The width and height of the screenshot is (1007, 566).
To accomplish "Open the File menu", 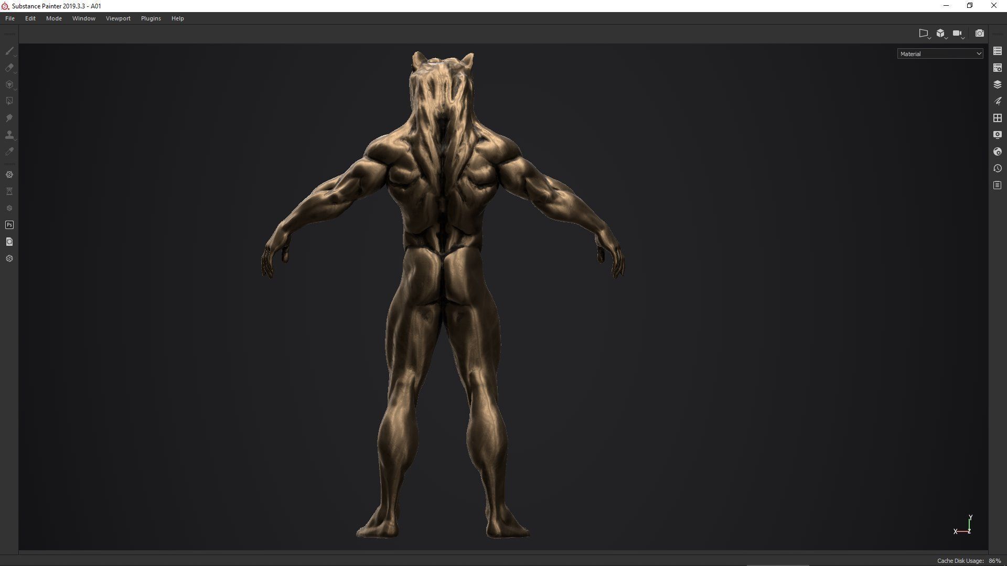I will (x=10, y=18).
